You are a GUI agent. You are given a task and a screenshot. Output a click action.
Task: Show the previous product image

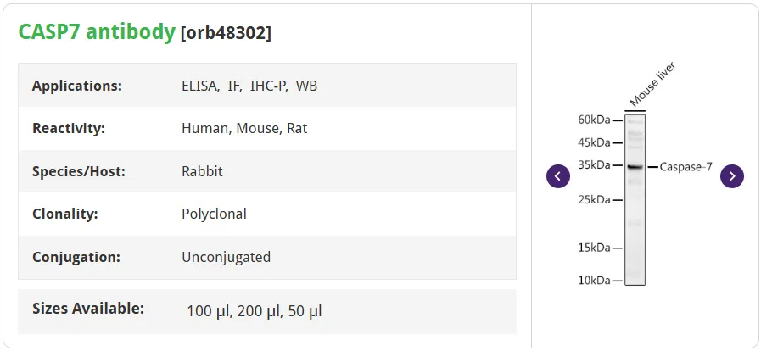click(x=558, y=176)
